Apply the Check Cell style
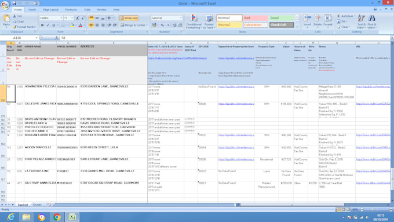This screenshot has width=394, height=222. [x=282, y=25]
